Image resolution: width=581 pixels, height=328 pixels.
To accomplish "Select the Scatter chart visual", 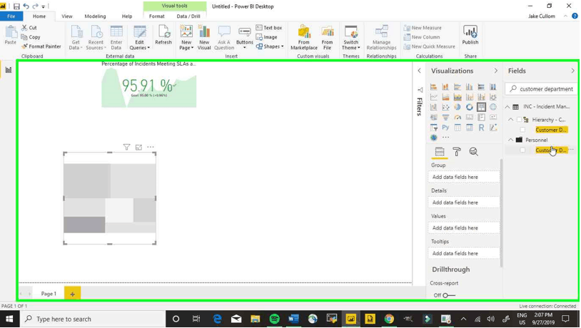I will click(445, 107).
